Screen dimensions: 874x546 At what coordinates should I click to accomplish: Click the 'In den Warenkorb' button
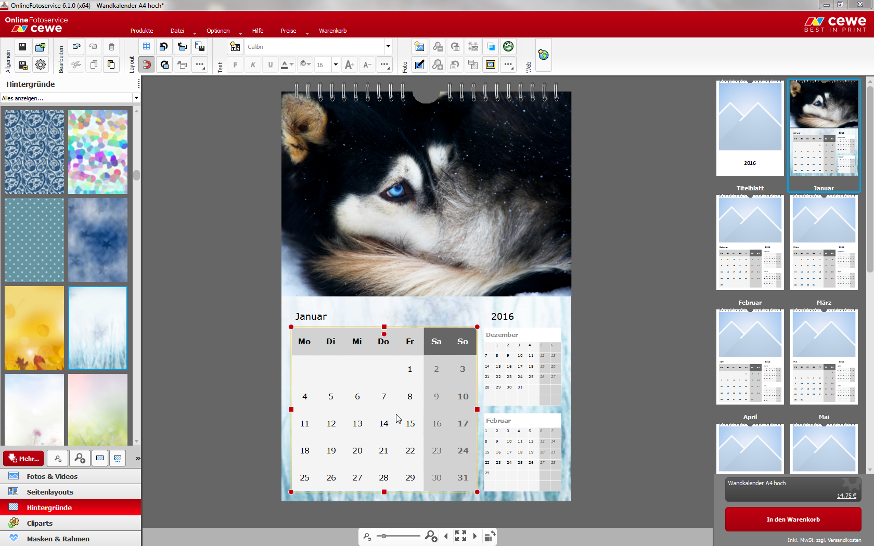(x=793, y=519)
